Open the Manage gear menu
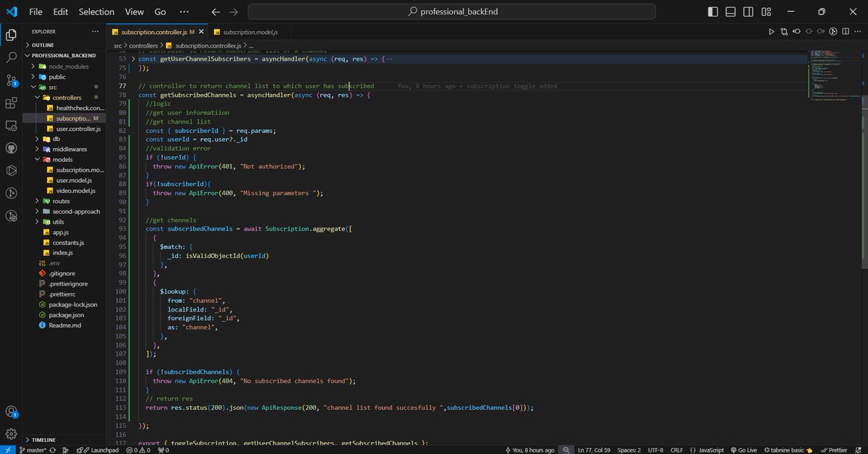The image size is (868, 454). 11,434
